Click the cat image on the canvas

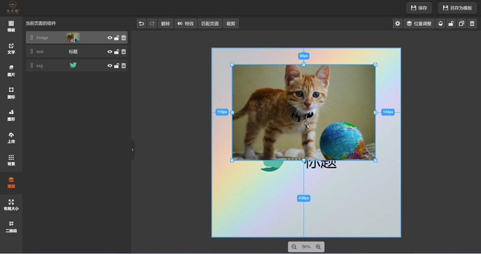304,112
